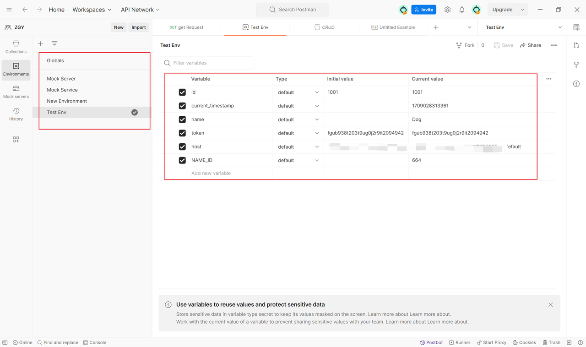
Task: Click the Import button
Action: [x=139, y=27]
